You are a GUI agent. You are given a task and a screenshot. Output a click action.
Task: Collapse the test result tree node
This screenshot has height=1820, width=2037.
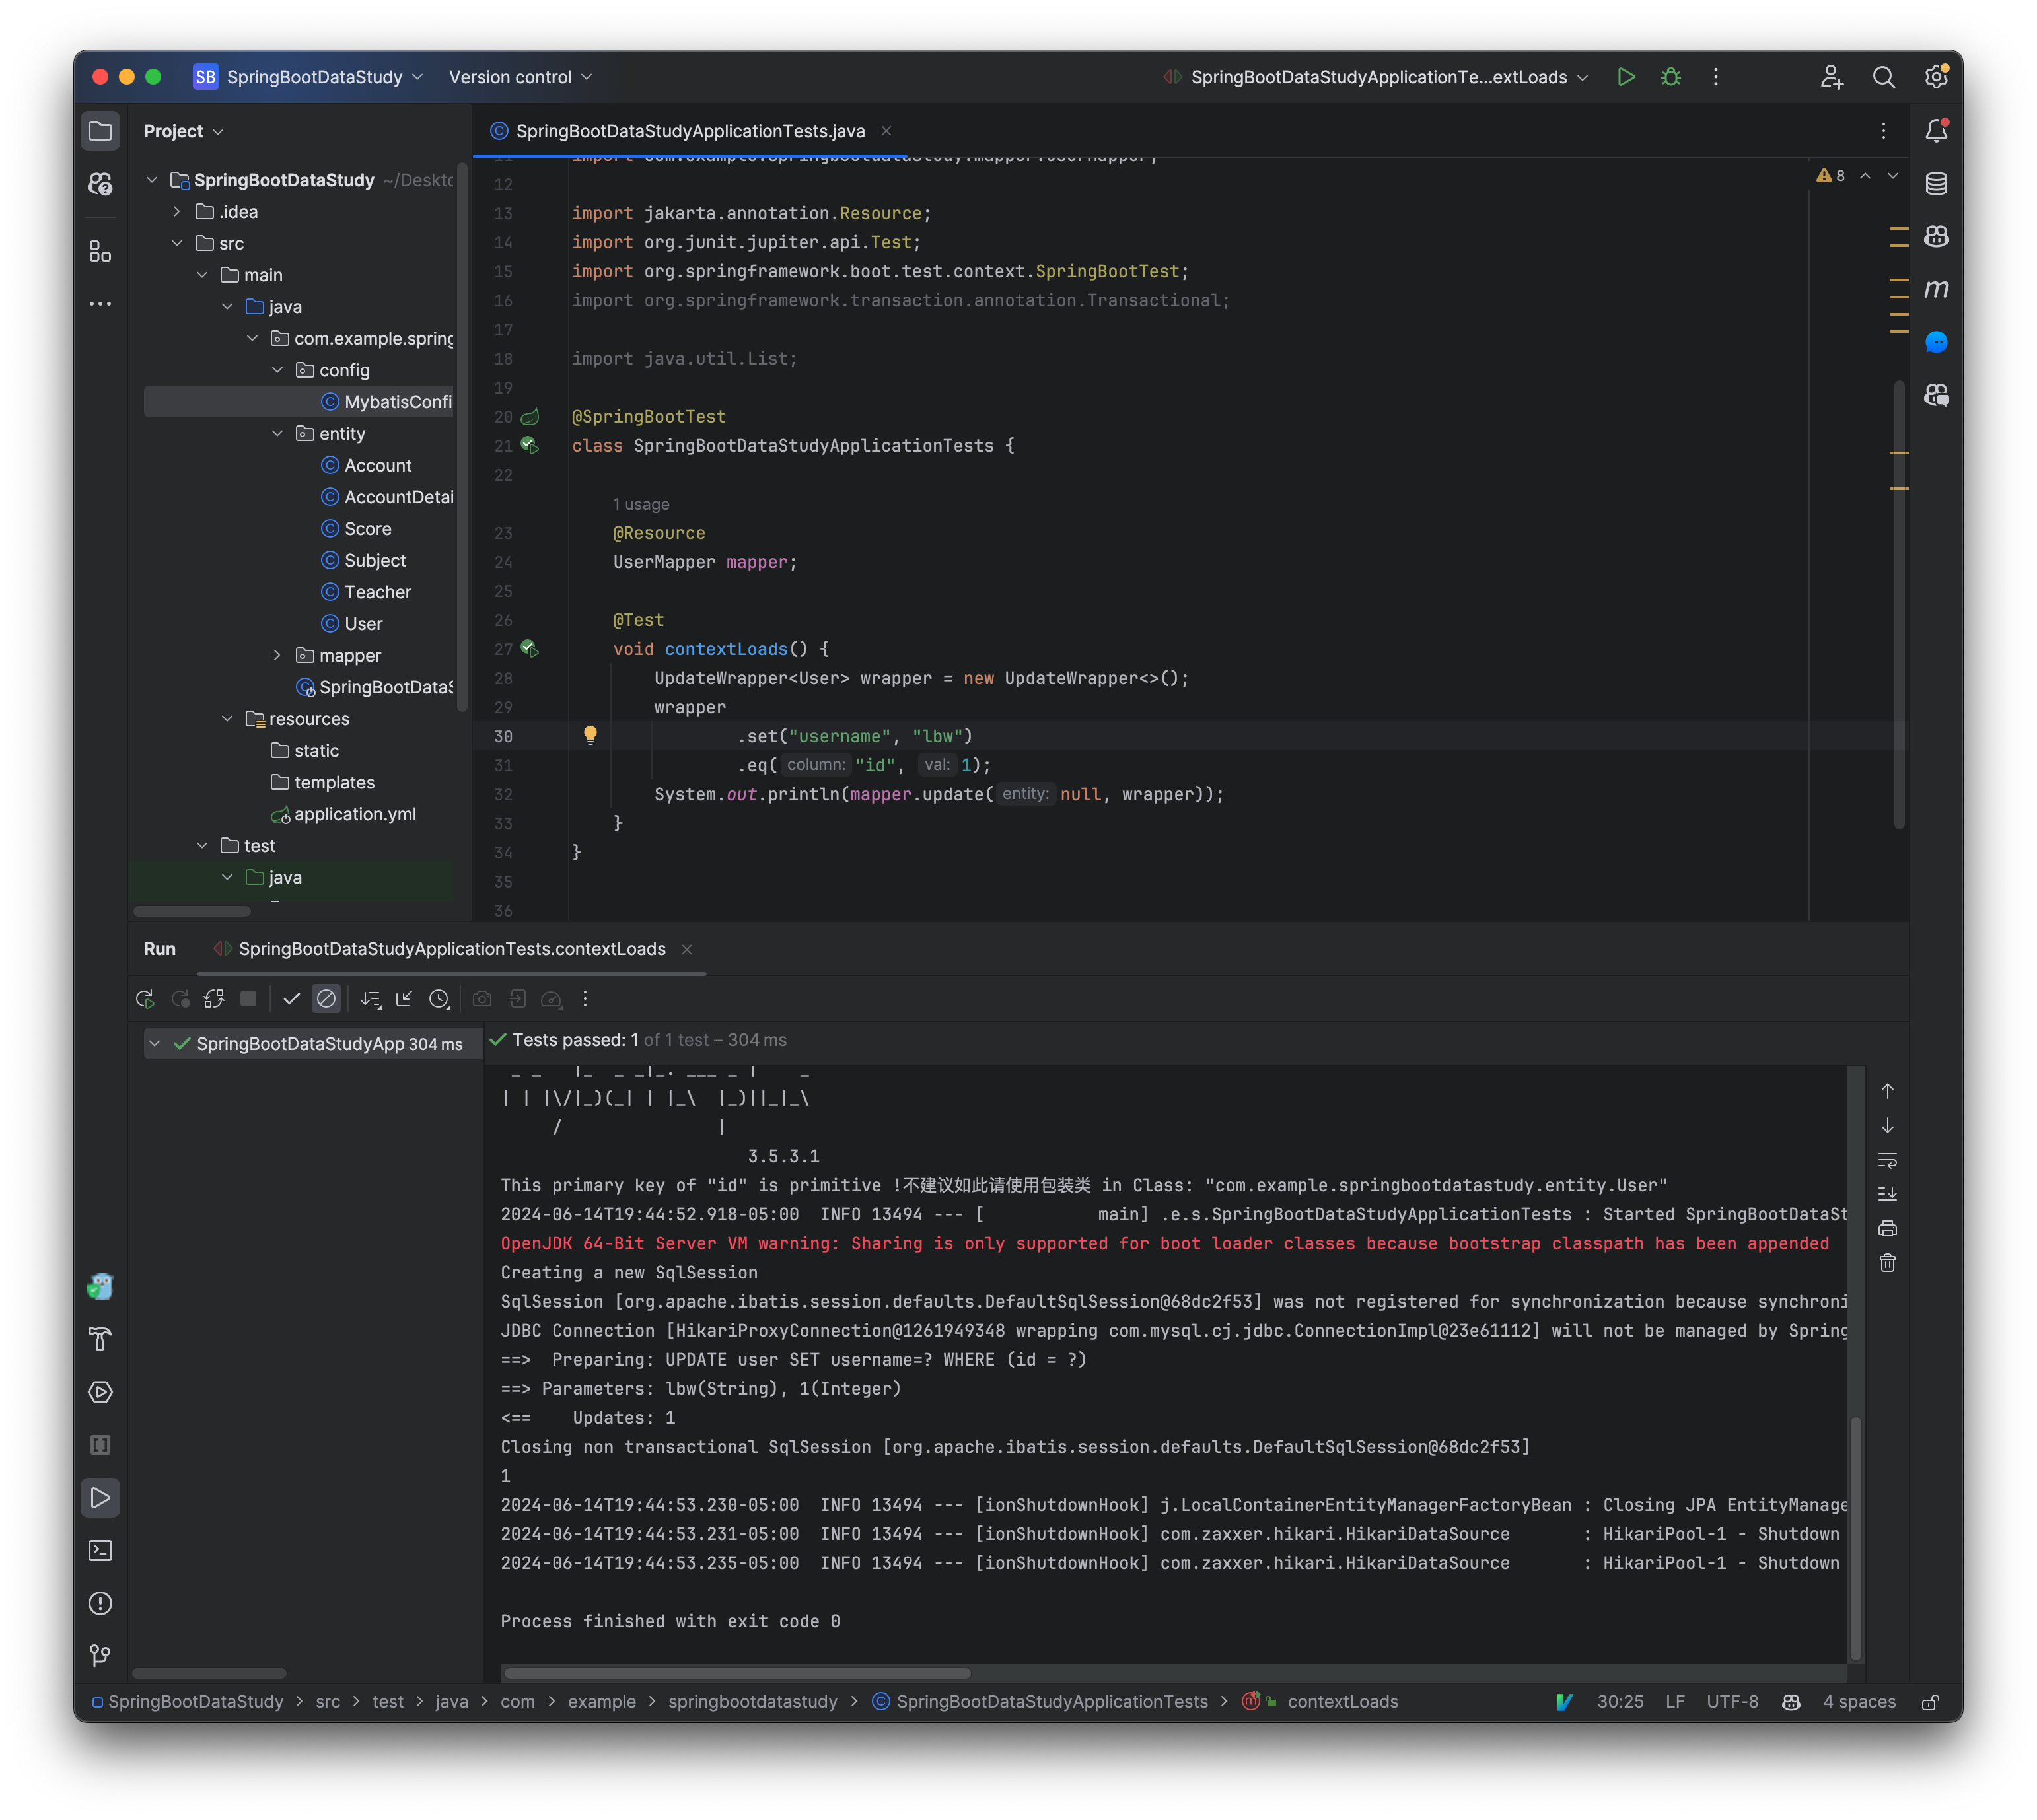coord(155,1044)
